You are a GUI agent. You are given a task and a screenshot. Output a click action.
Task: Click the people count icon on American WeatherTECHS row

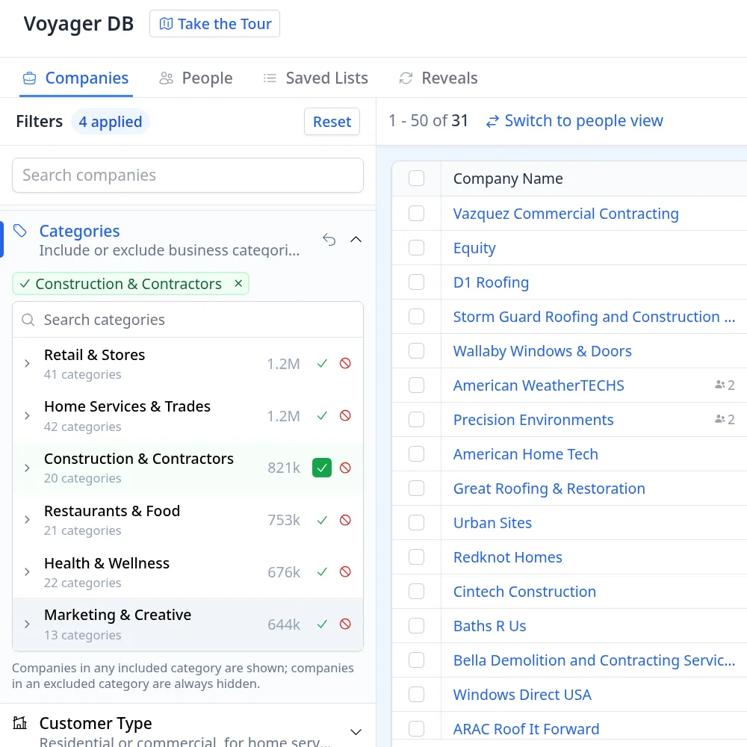(x=720, y=385)
